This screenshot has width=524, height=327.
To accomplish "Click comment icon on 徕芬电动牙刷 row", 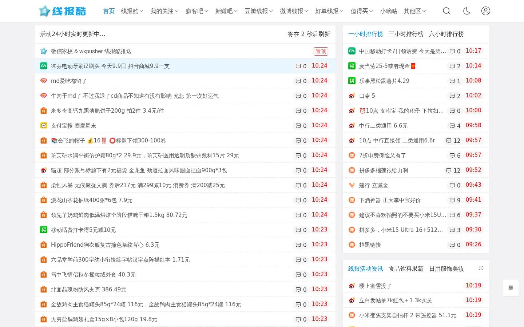I will [298, 66].
